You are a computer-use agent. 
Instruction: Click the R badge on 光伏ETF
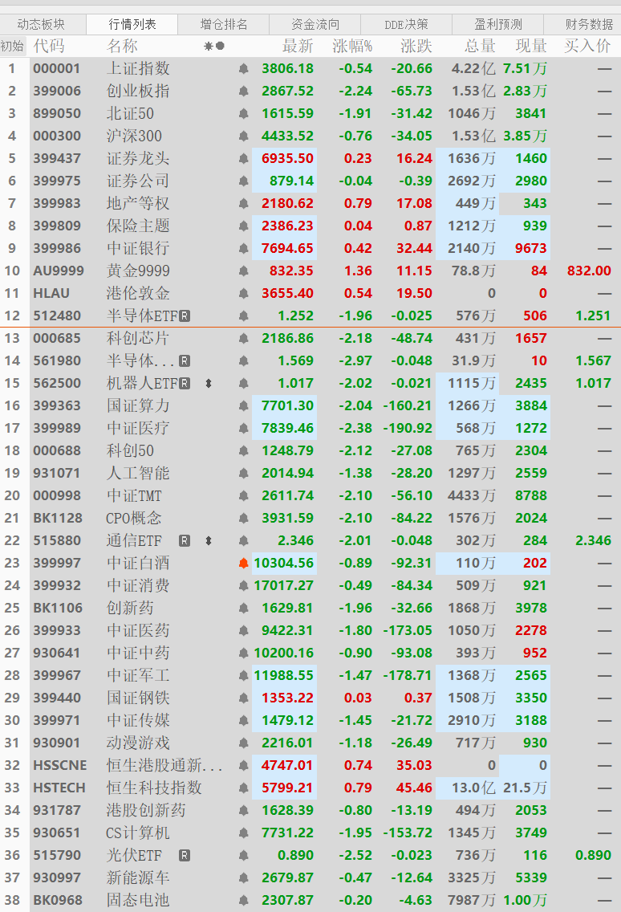point(185,856)
